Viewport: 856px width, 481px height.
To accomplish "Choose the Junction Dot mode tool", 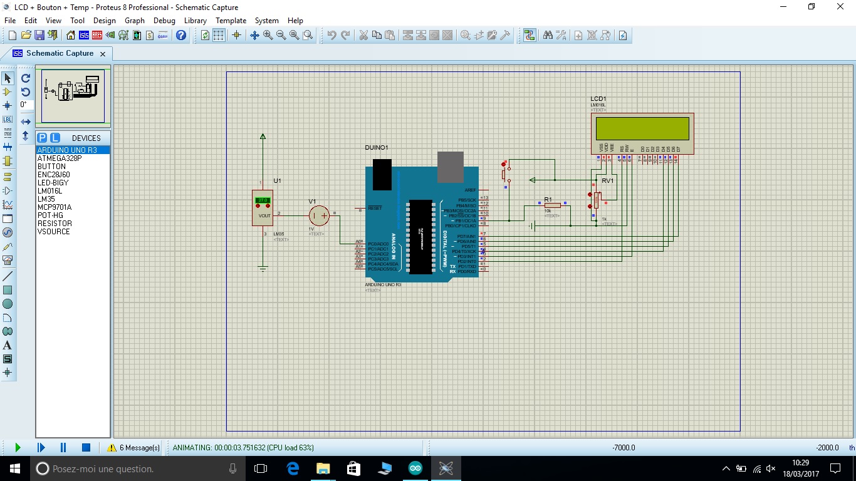I will [x=8, y=106].
